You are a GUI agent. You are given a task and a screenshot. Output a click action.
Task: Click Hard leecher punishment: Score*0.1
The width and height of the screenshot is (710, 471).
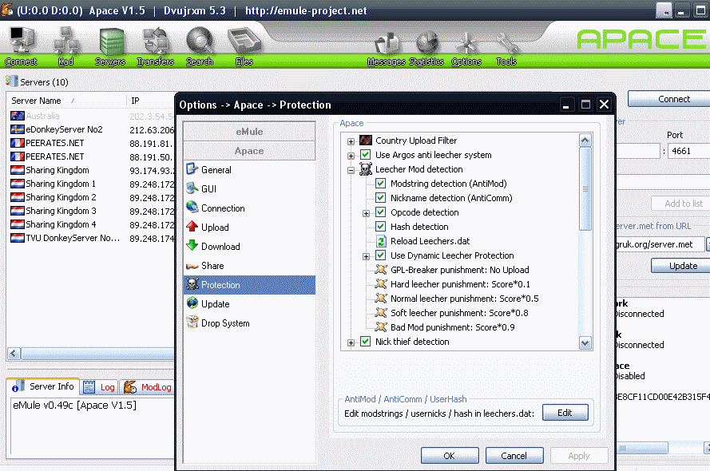tap(459, 284)
